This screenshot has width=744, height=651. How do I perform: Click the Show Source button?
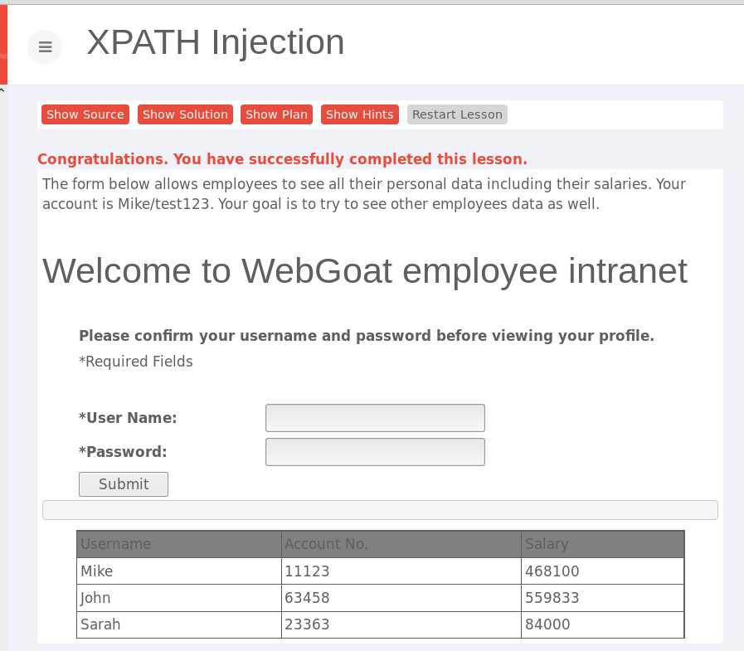[85, 114]
